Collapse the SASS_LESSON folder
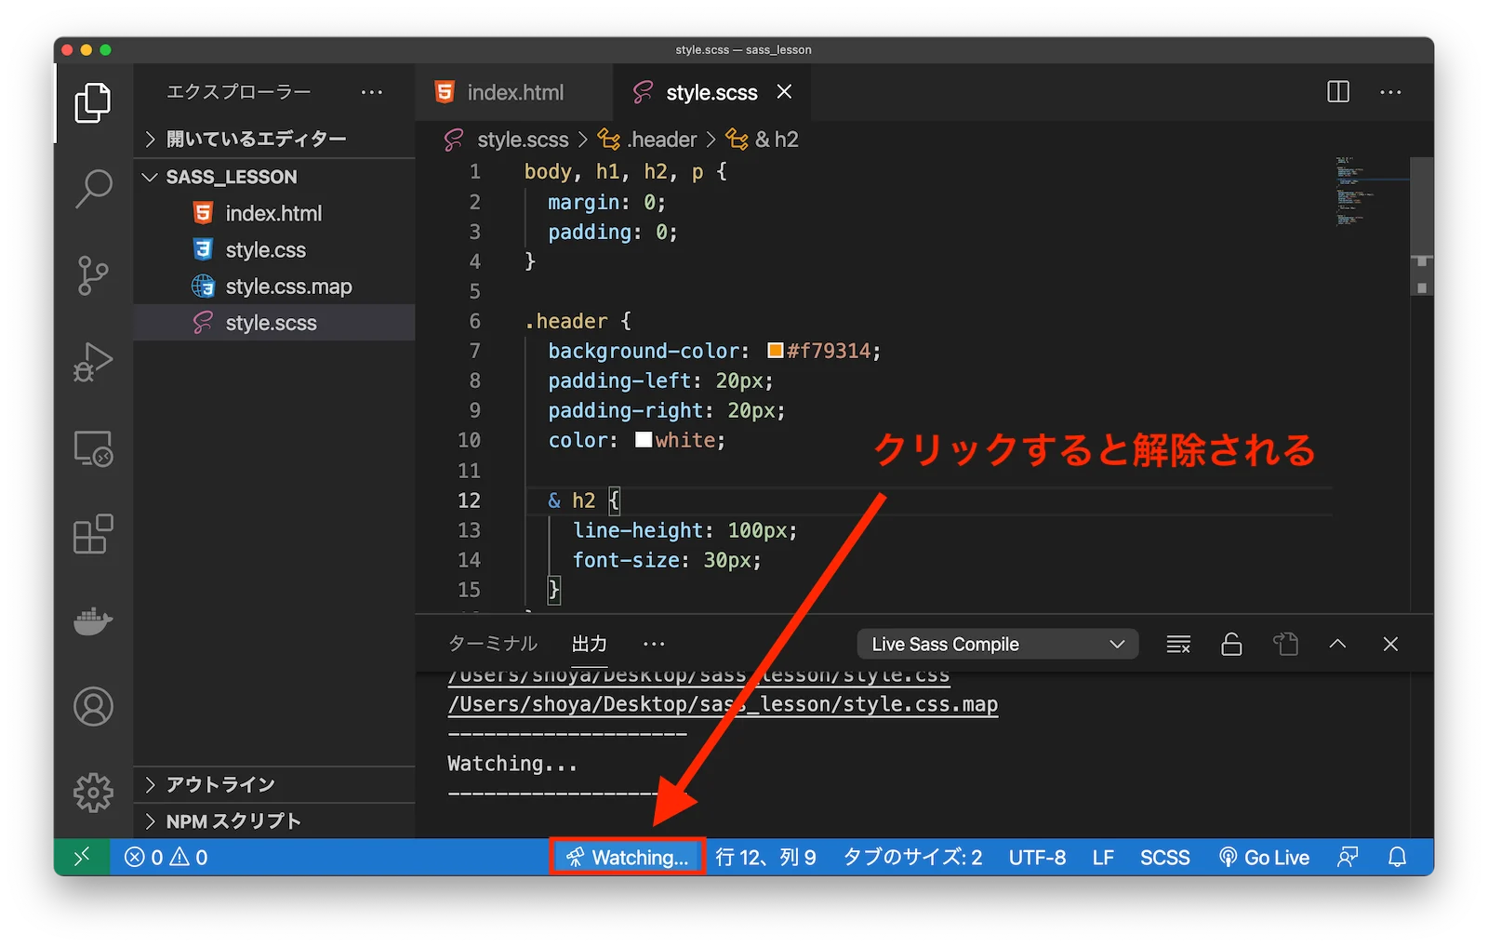This screenshot has height=947, width=1488. pyautogui.click(x=274, y=177)
